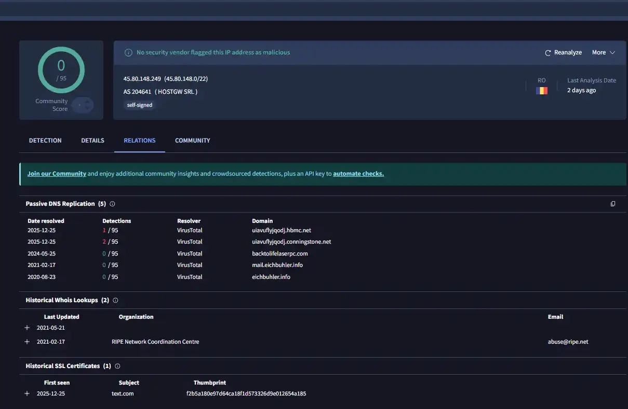Expand the text.com SSL certificate row
628x409 pixels.
27,394
